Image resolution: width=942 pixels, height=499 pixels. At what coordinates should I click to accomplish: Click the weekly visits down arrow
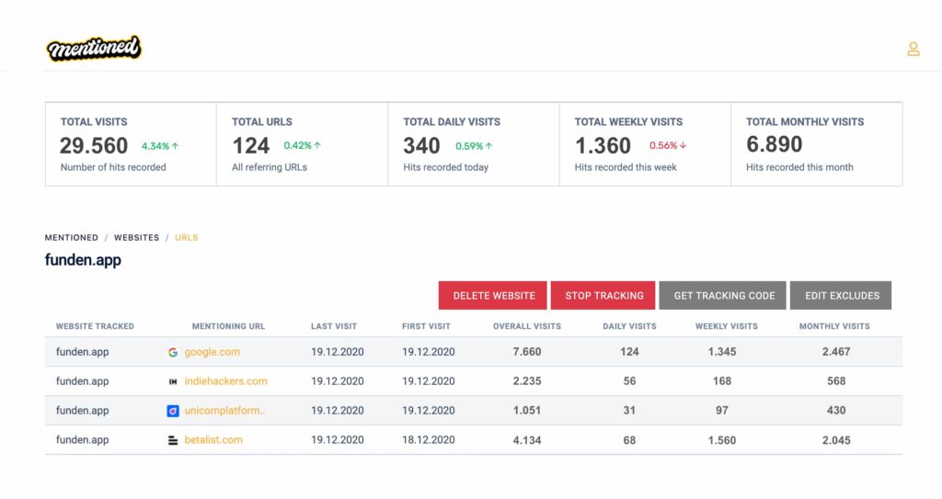click(x=684, y=145)
